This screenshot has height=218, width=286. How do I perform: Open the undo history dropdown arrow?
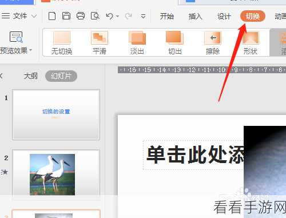click(117, 16)
